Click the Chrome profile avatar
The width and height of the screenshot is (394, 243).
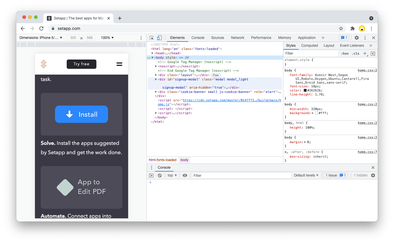point(362,28)
